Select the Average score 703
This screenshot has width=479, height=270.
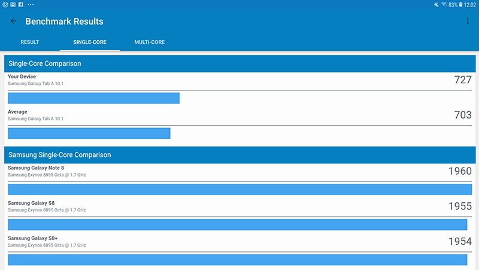(x=463, y=115)
